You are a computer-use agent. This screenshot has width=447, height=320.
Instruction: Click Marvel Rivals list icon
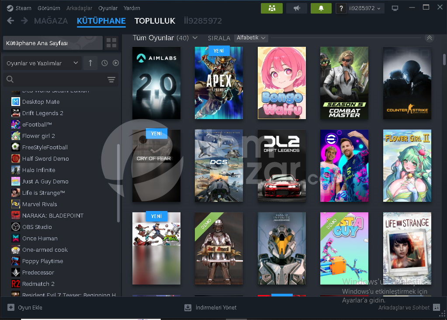(x=16, y=204)
